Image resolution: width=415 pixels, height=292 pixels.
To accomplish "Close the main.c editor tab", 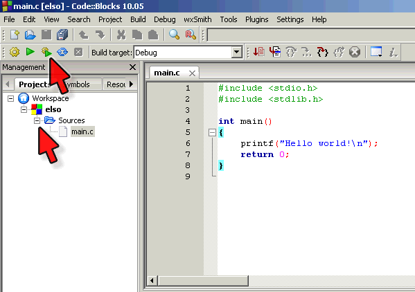I will (193, 73).
